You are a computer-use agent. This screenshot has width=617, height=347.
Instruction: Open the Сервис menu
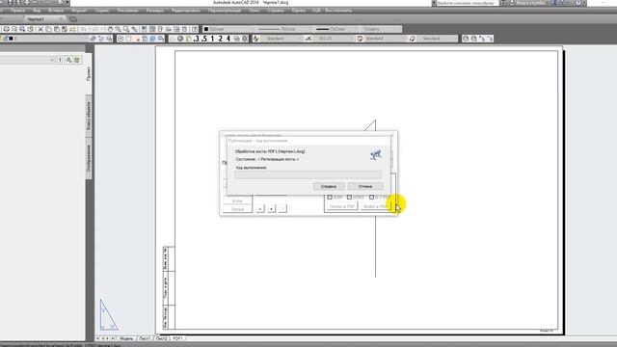(102, 11)
